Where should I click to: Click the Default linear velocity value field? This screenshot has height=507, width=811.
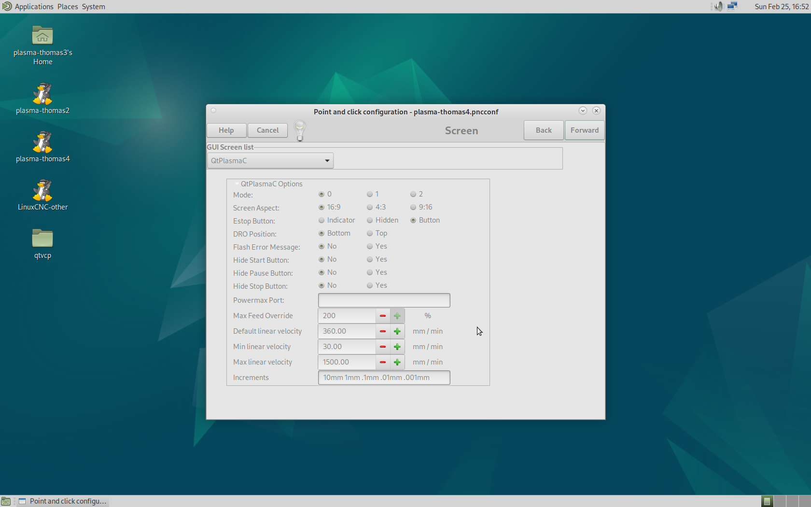pos(347,331)
